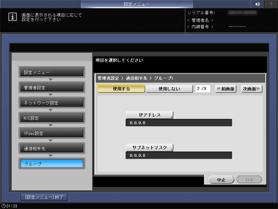Confirm with the OK button

250,179
